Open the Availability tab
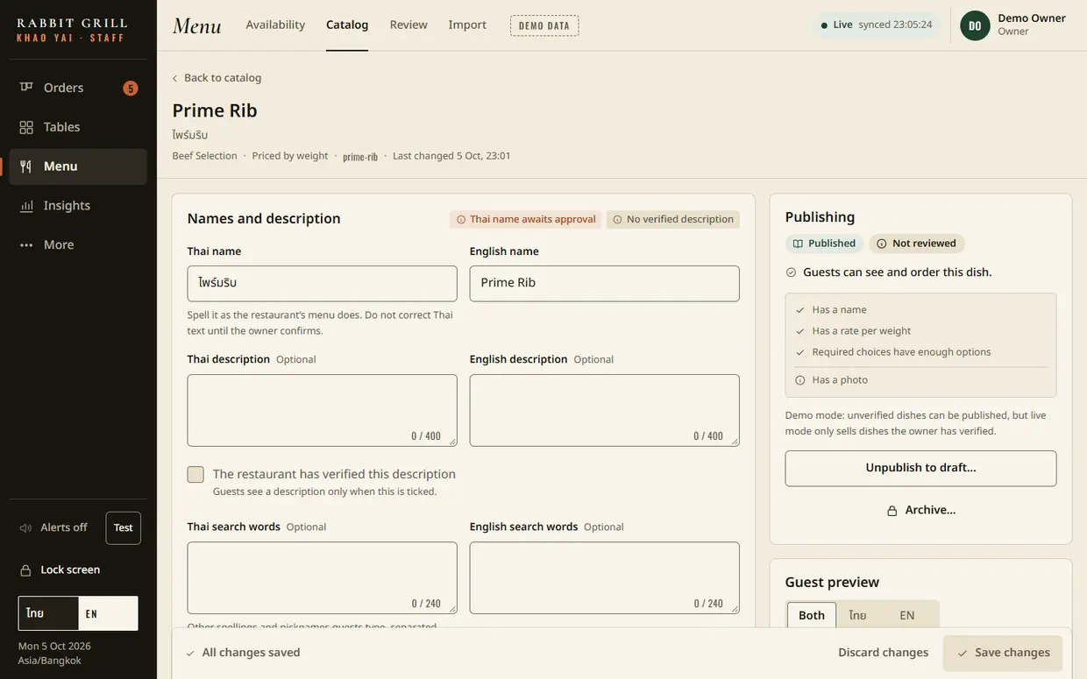Viewport: 1087px width, 679px height. pos(275,25)
